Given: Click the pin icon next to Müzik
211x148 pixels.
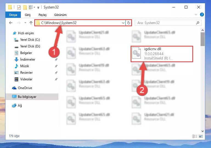Looking at the screenshot, I should coord(56,66).
